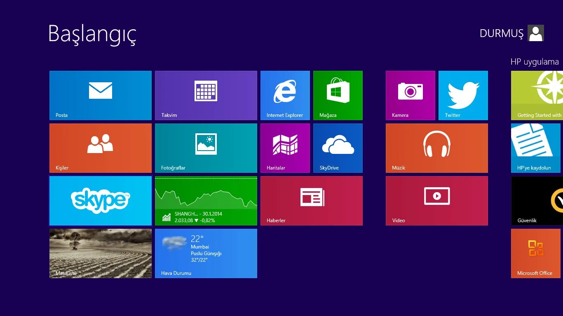Open the Güvenlik security tile
563x316 pixels.
pyautogui.click(x=537, y=201)
